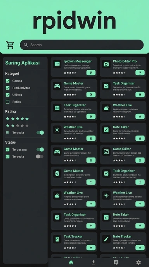Open Settings gear in the bottom bar
This screenshot has width=149, height=267.
pyautogui.click(x=139, y=262)
